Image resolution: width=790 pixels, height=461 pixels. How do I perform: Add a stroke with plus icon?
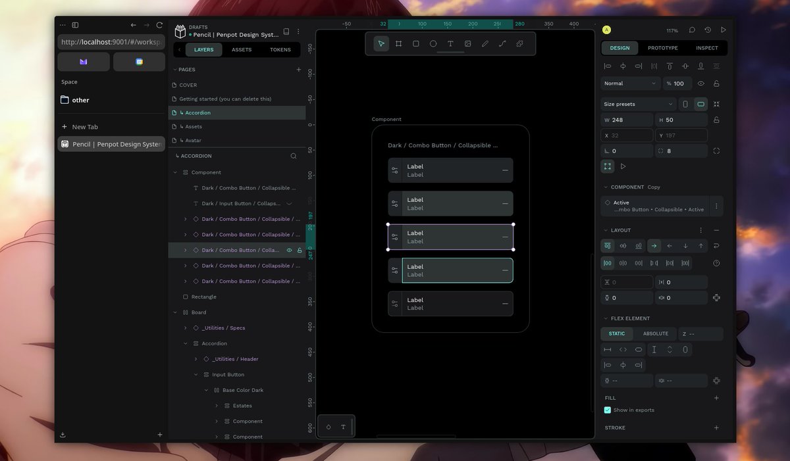716,427
